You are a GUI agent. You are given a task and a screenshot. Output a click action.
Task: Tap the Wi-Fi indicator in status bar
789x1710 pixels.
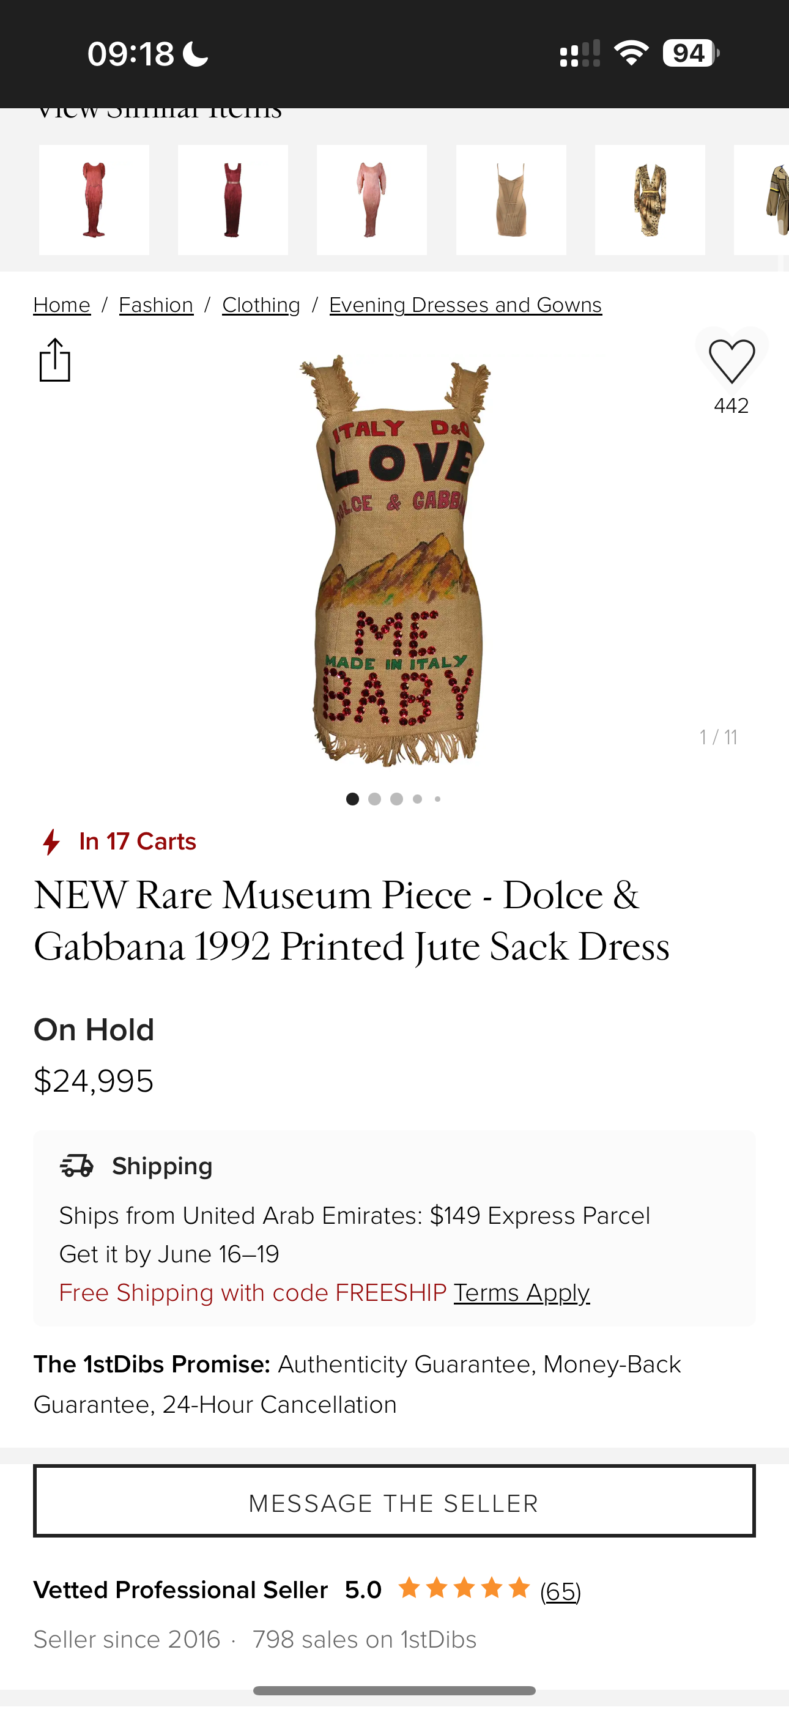pyautogui.click(x=631, y=53)
